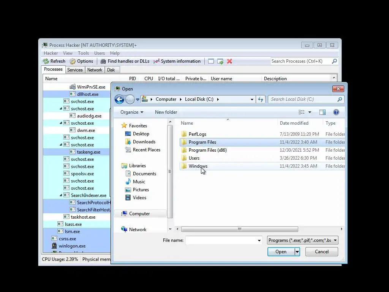Click the red X terminate icon
Screen dimensions: 389x292
click(x=229, y=61)
